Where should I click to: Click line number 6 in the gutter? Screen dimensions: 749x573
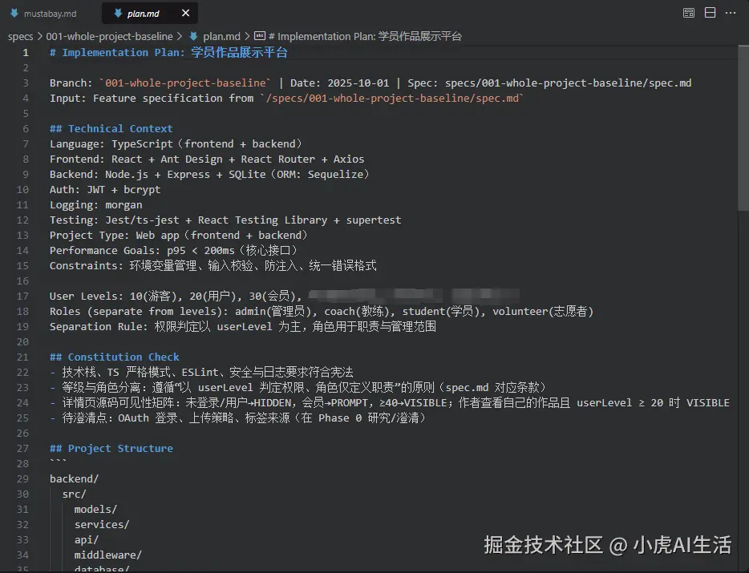(x=26, y=129)
